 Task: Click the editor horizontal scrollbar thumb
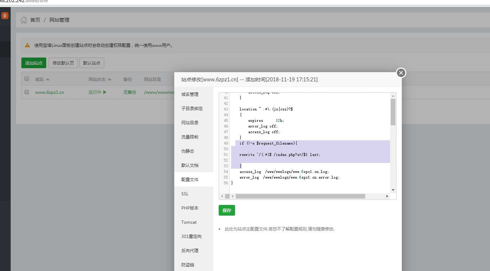(x=300, y=196)
